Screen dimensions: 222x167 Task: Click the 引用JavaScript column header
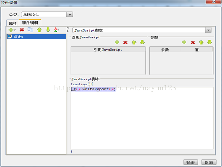click(x=108, y=49)
